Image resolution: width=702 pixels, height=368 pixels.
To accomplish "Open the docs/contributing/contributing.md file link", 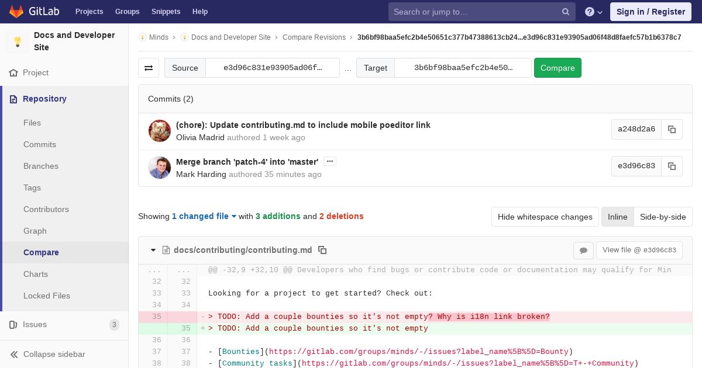I will click(x=243, y=250).
